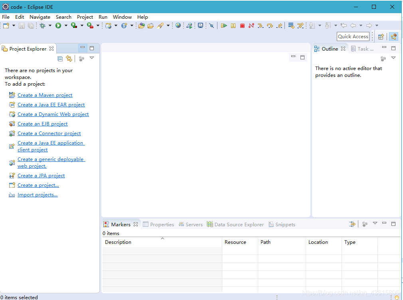Click the Step Over icon
Screen dimensions: 403x300
(x=270, y=25)
